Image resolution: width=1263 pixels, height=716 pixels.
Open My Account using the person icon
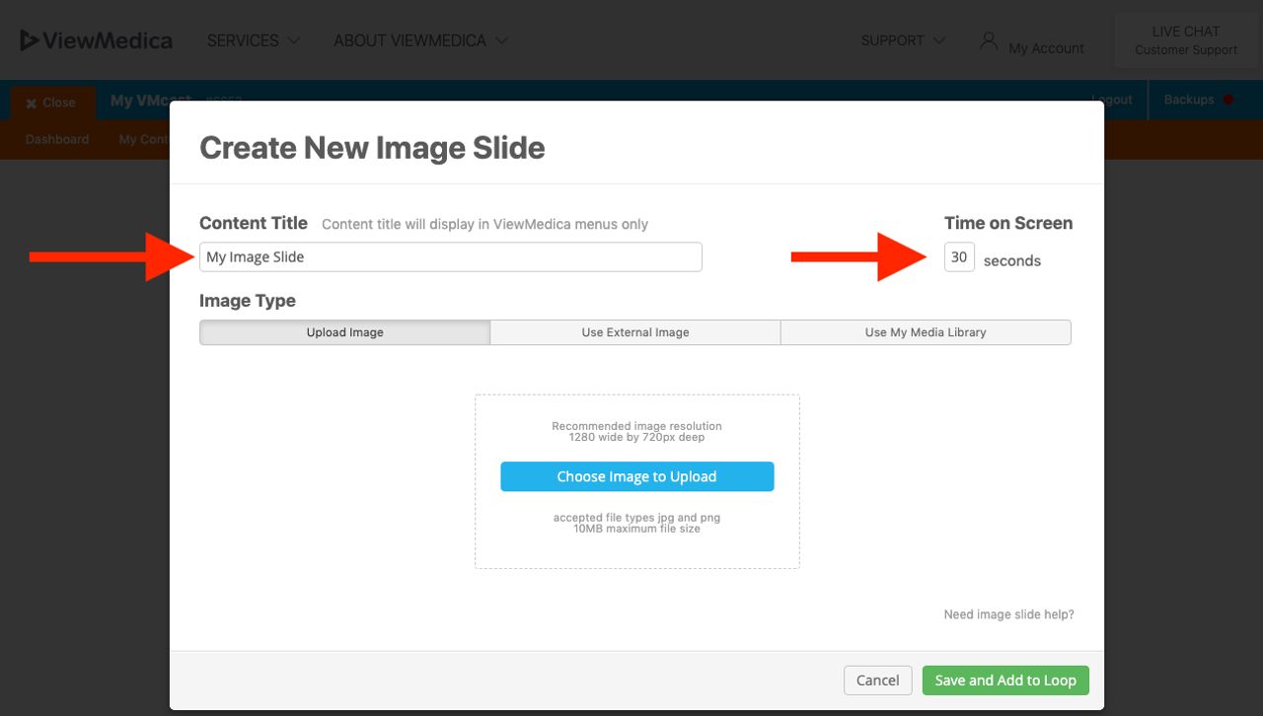pyautogui.click(x=988, y=41)
